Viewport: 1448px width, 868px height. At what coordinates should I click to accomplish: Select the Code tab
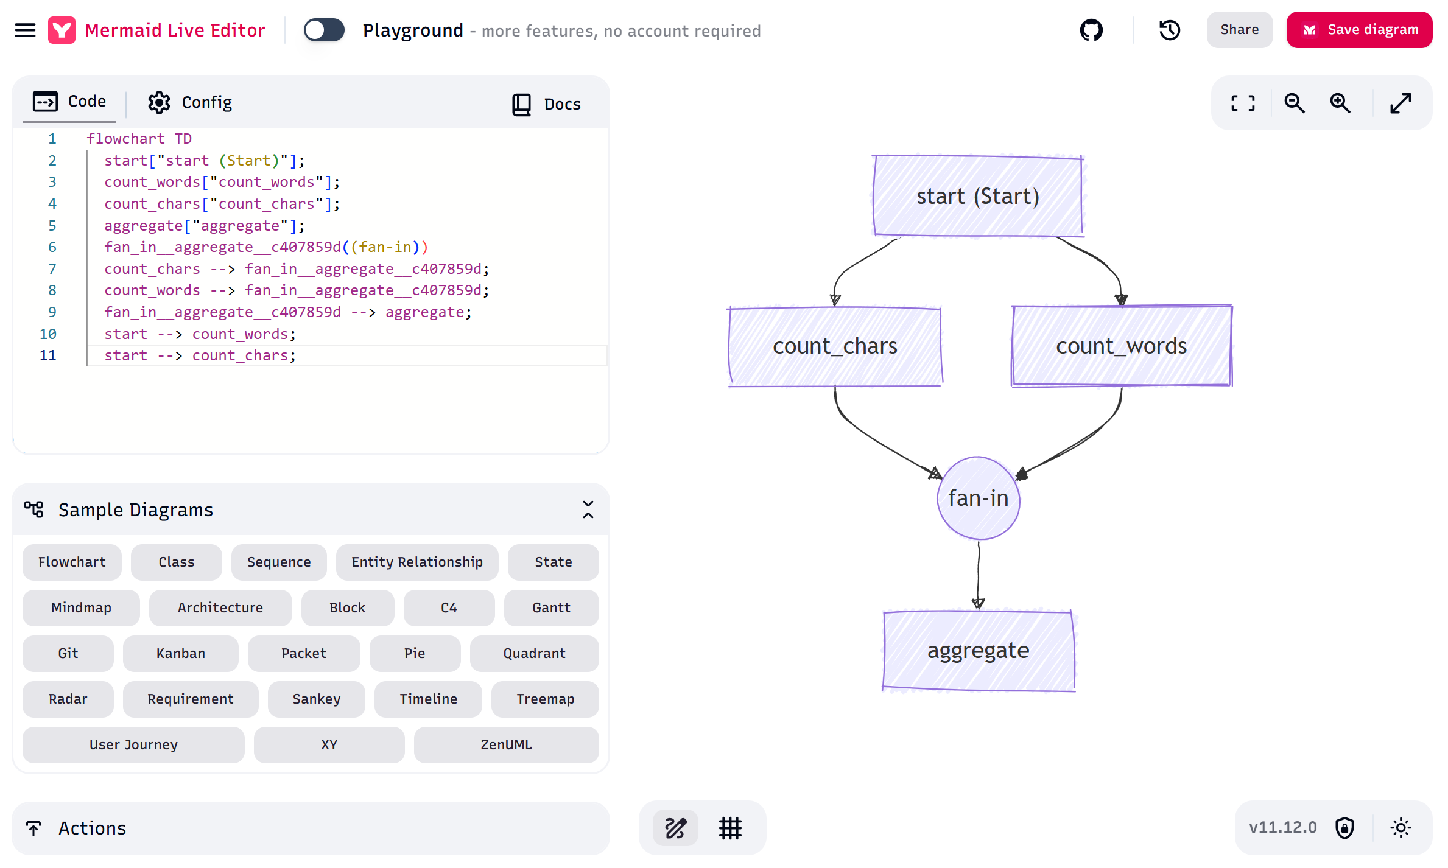[x=69, y=101]
